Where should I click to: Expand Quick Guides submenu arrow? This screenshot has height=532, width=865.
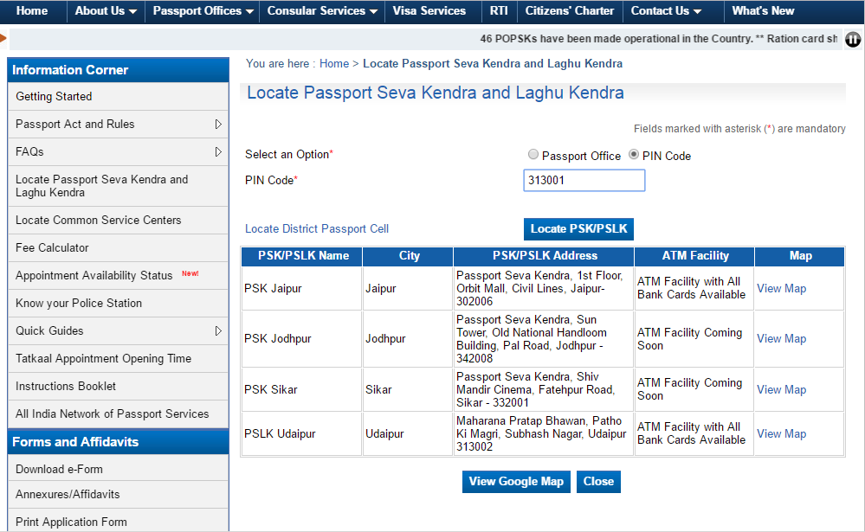[x=218, y=330]
